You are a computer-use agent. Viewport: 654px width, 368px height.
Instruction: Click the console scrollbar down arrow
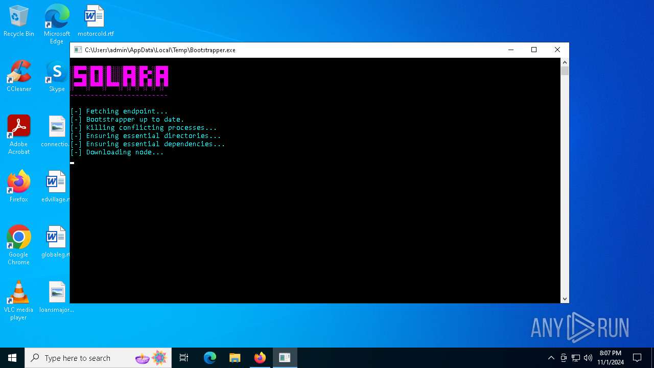(x=565, y=299)
